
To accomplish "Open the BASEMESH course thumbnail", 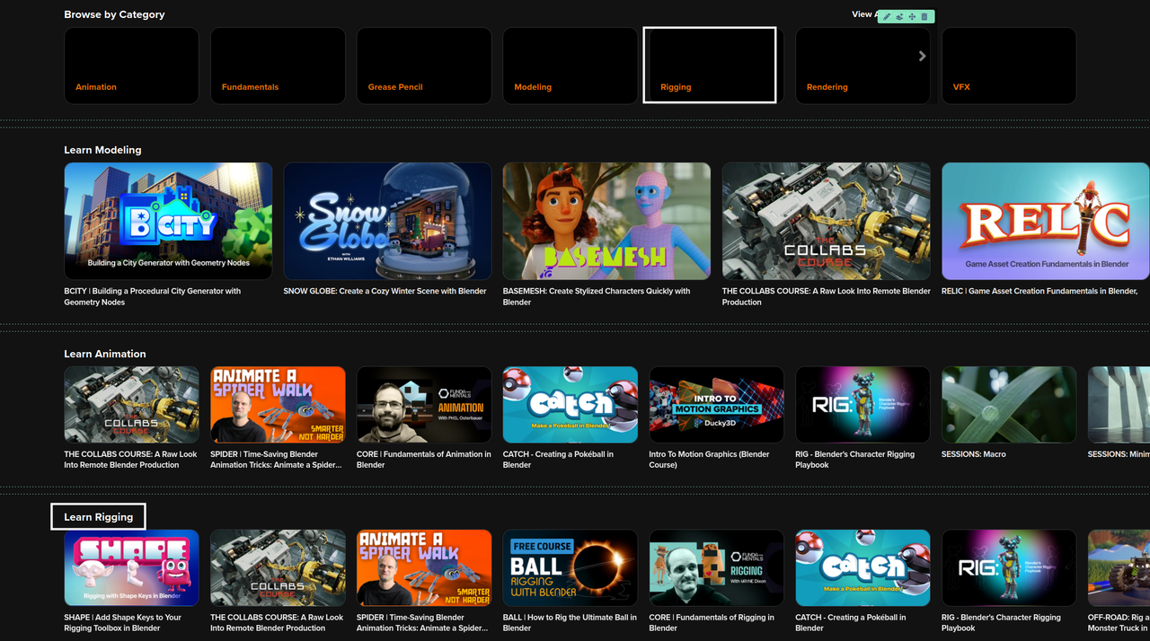I will (x=606, y=221).
